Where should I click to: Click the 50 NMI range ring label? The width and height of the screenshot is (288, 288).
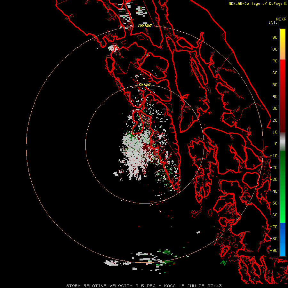145,85
